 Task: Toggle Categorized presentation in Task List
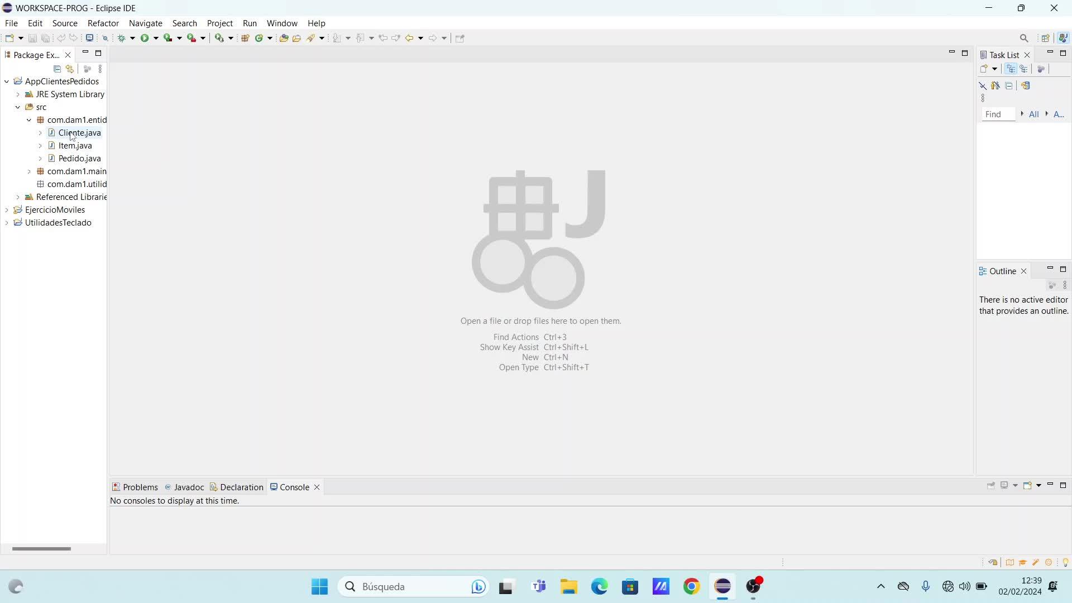pos(1011,69)
